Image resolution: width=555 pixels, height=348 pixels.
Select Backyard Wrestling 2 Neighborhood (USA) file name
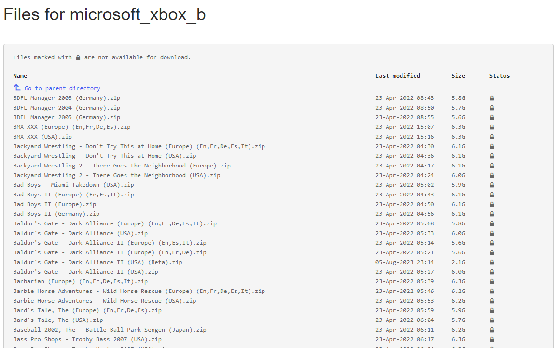[117, 175]
